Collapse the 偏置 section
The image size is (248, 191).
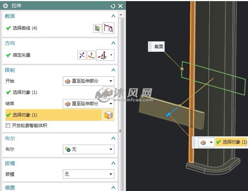[x=113, y=187]
